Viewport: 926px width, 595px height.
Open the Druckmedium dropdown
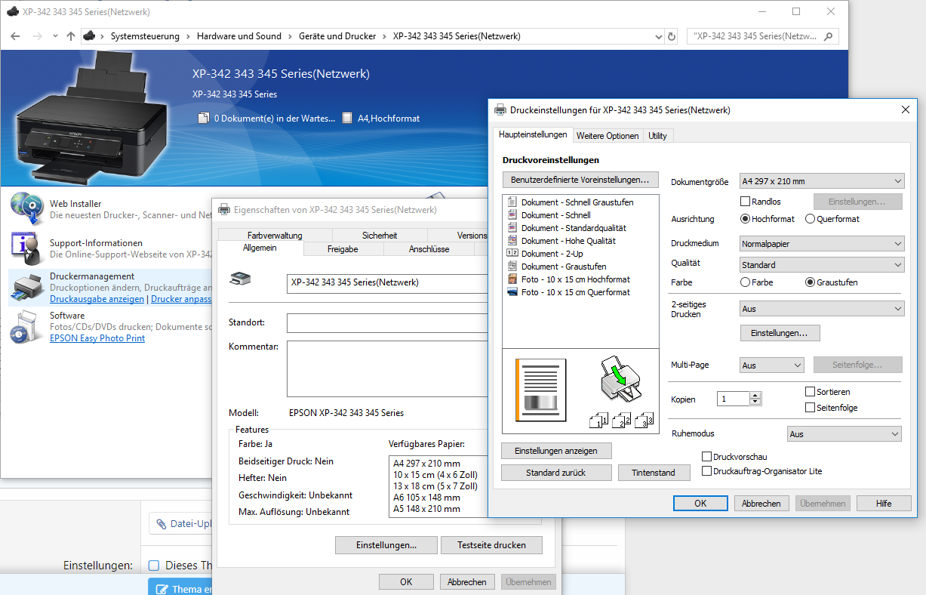821,244
